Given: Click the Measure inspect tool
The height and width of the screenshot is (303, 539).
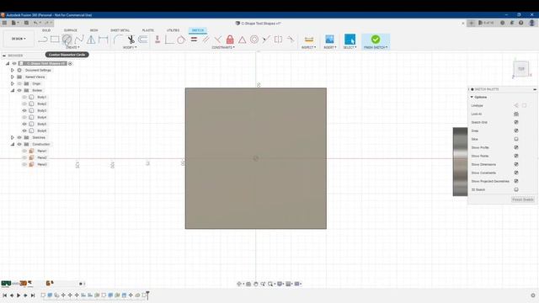Looking at the screenshot, I should click(x=309, y=40).
